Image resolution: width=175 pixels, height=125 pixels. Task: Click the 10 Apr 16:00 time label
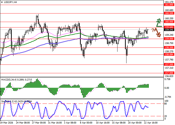click(x=103, y=123)
